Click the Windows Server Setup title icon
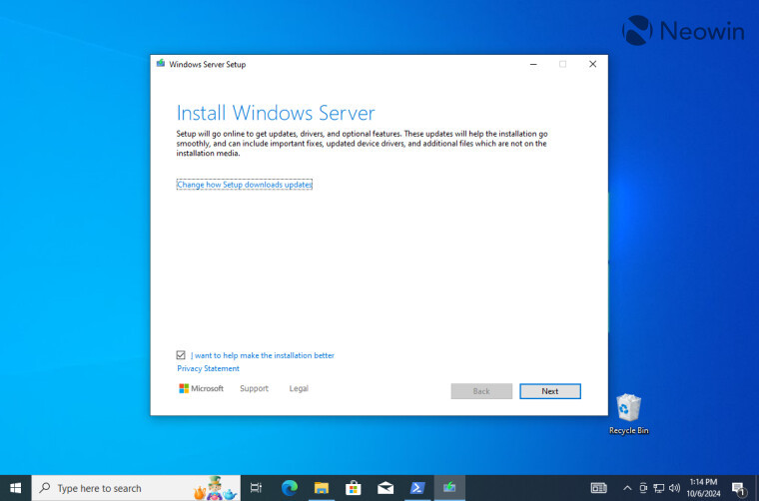 161,64
